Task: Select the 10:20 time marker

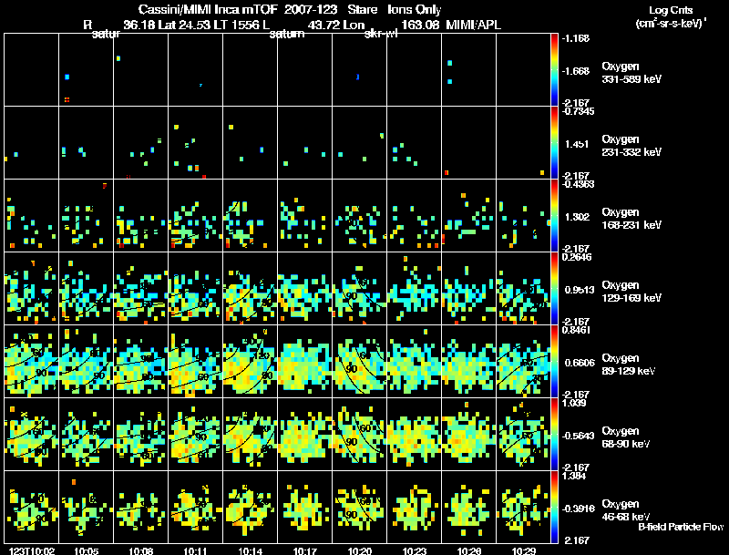Action: pyautogui.click(x=360, y=550)
